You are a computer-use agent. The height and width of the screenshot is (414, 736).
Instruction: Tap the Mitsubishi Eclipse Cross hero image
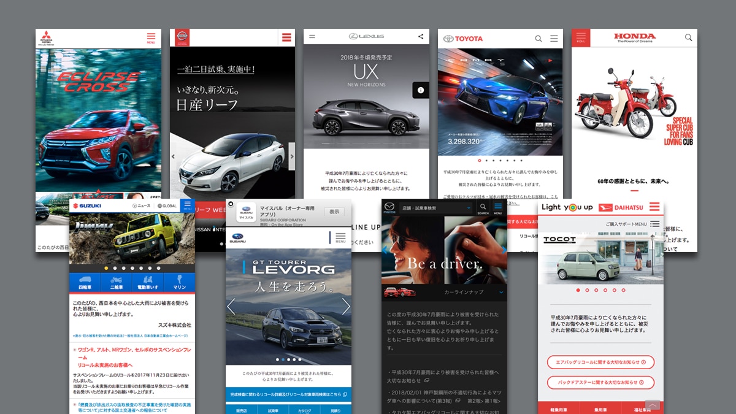pyautogui.click(x=98, y=120)
